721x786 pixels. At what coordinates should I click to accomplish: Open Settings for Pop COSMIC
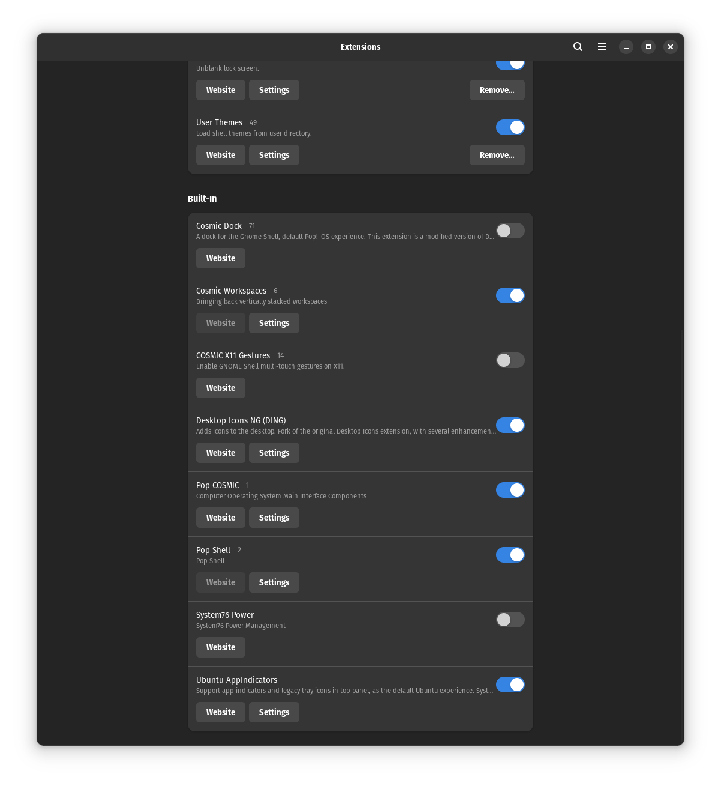click(x=274, y=518)
